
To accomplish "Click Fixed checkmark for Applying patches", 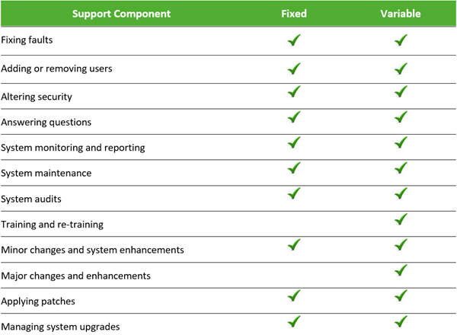I will coord(294,296).
